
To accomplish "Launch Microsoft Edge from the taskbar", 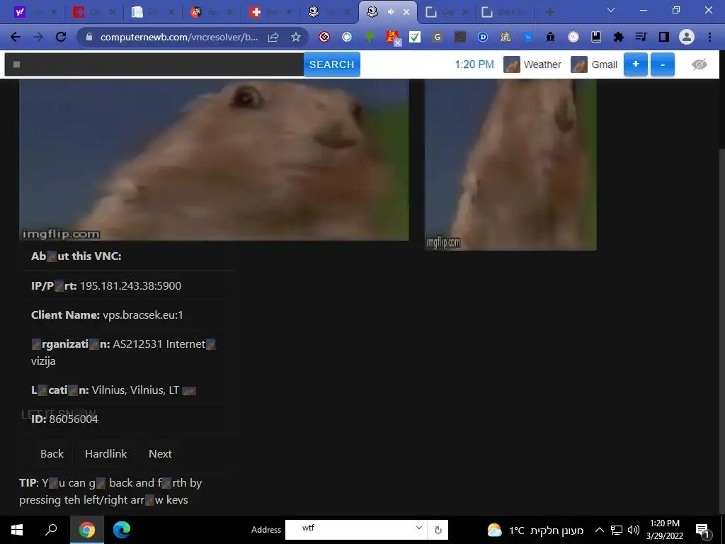I will pos(122,530).
